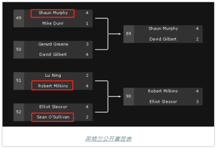The height and width of the screenshot is (149, 217).
Task: Select Elliot Slessor in match 52
Action: (x=53, y=107)
